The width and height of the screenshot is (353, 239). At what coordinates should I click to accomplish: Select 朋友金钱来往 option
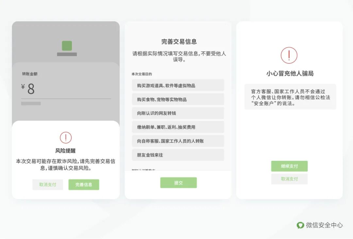click(178, 155)
